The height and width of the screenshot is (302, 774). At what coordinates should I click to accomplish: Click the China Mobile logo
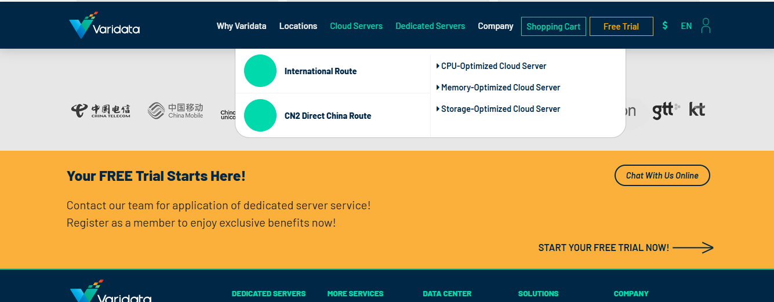(x=176, y=110)
